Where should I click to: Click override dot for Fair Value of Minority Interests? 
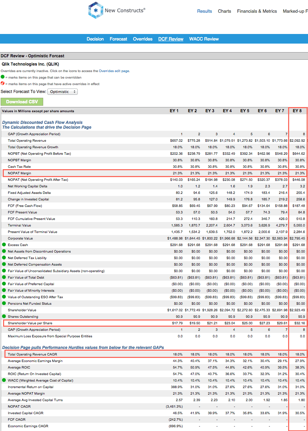click(x=4, y=290)
